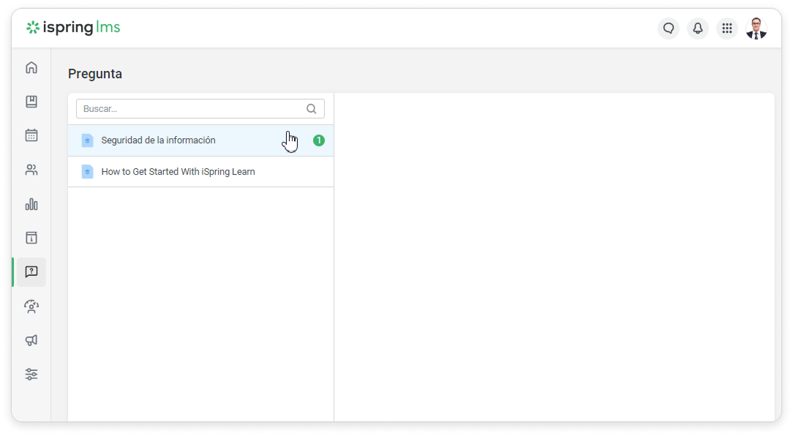
Task: Click the green unread count badge
Action: pos(319,140)
